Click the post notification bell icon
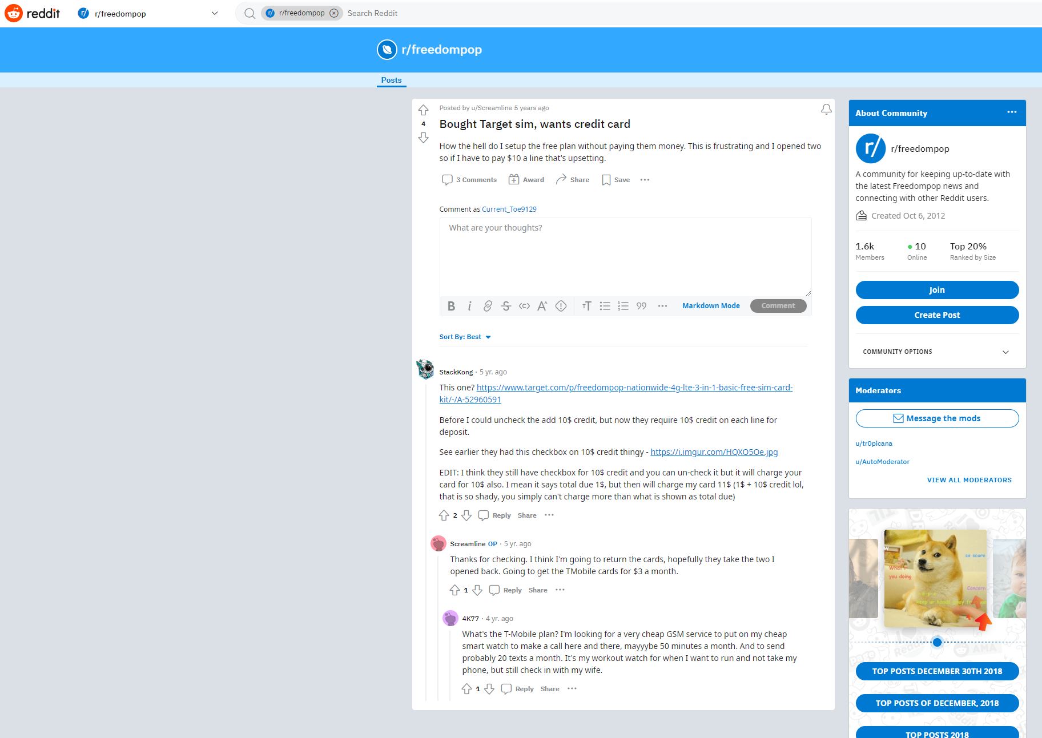 (826, 109)
